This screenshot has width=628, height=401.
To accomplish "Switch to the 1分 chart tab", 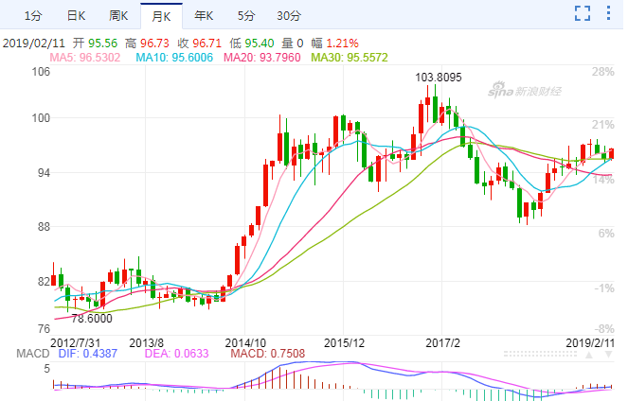I will tap(33, 16).
